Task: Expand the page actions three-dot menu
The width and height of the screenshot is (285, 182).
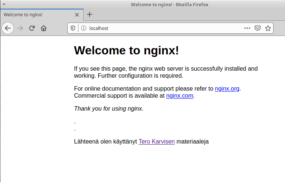Action: pyautogui.click(x=247, y=28)
